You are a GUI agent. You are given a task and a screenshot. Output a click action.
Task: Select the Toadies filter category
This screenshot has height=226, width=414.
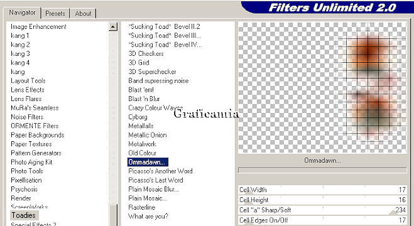24,215
